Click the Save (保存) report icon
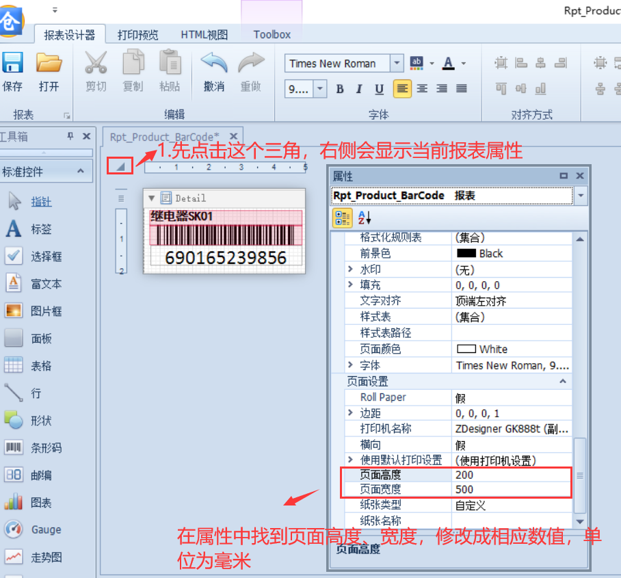 click(12, 63)
